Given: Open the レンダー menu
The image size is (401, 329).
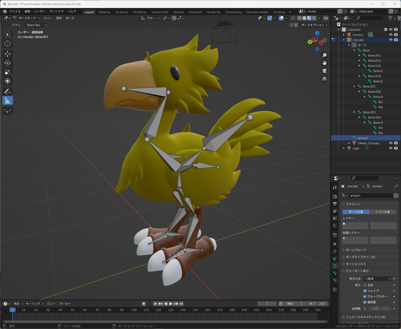Looking at the screenshot, I should click(40, 11).
